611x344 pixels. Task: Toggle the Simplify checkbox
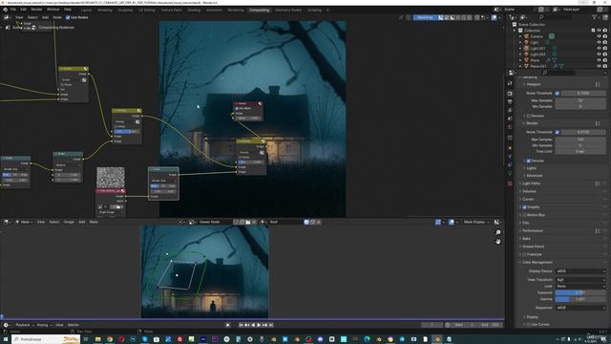(x=524, y=207)
